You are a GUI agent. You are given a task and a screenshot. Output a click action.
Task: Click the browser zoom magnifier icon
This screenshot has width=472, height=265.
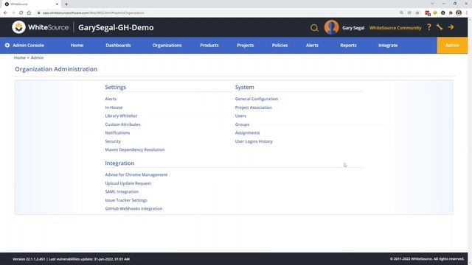click(401, 13)
